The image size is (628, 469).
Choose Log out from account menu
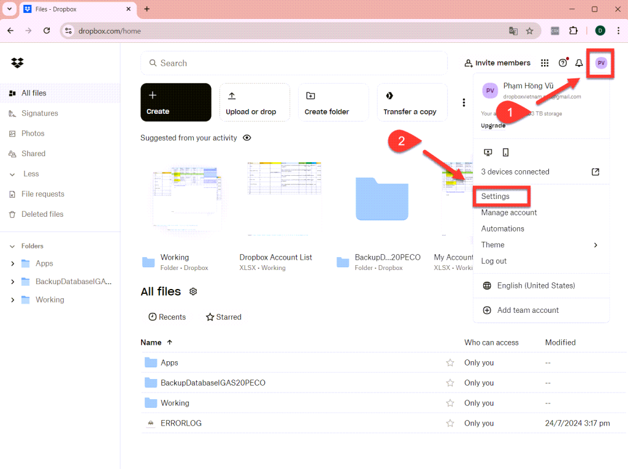pos(494,261)
